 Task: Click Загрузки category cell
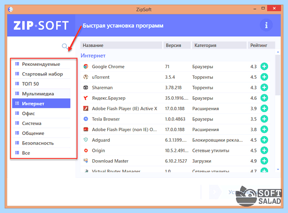[x=202, y=161]
